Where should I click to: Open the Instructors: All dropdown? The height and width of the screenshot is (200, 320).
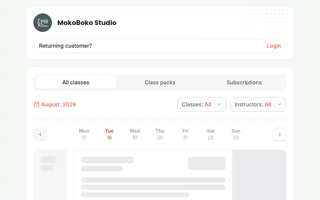[x=258, y=104]
